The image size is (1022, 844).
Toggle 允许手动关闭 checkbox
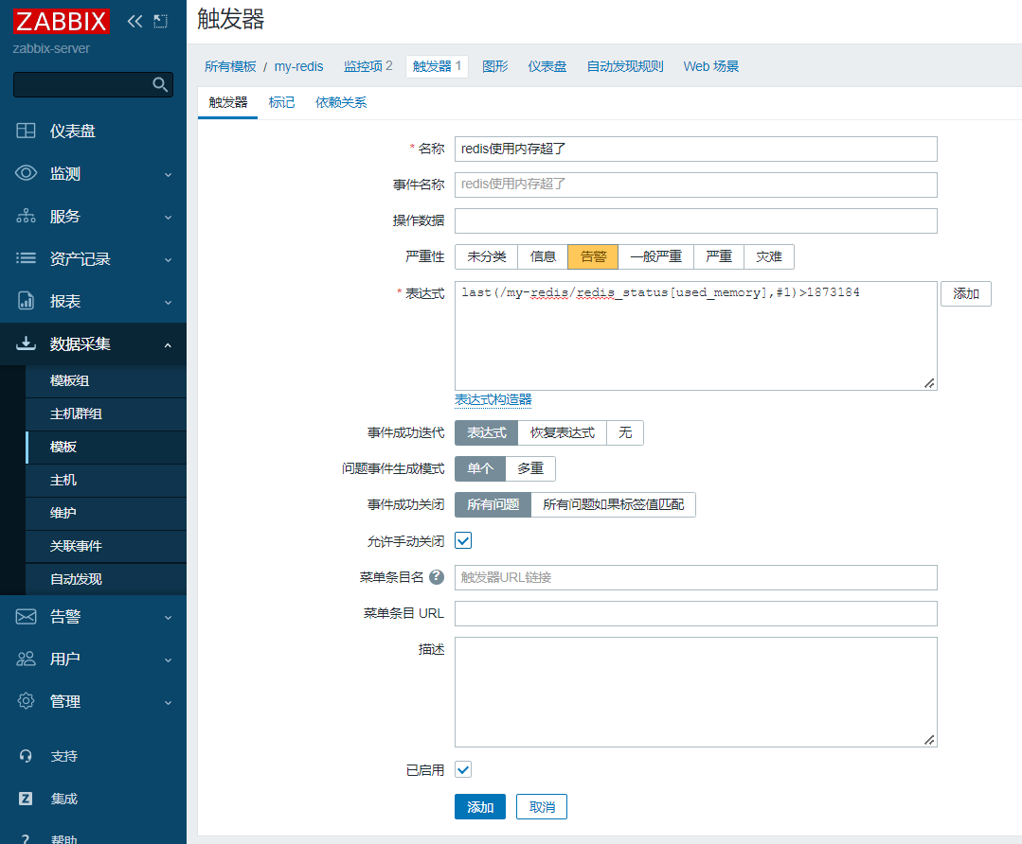(x=463, y=540)
